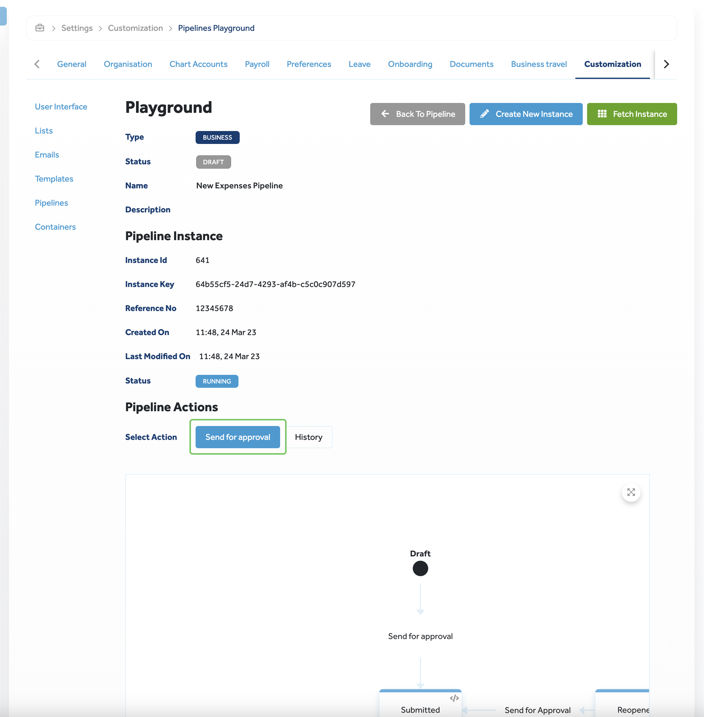Image resolution: width=704 pixels, height=717 pixels.
Task: Click the 'New Expenses Pipeline' name text
Action: pos(239,186)
